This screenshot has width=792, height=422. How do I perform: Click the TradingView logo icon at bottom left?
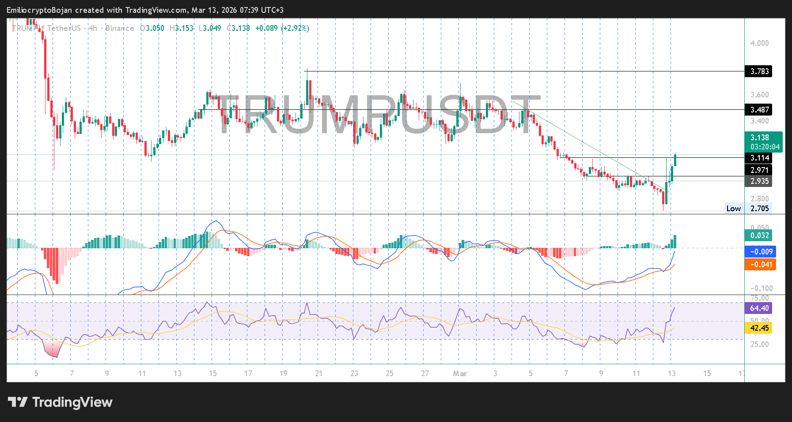point(18,402)
